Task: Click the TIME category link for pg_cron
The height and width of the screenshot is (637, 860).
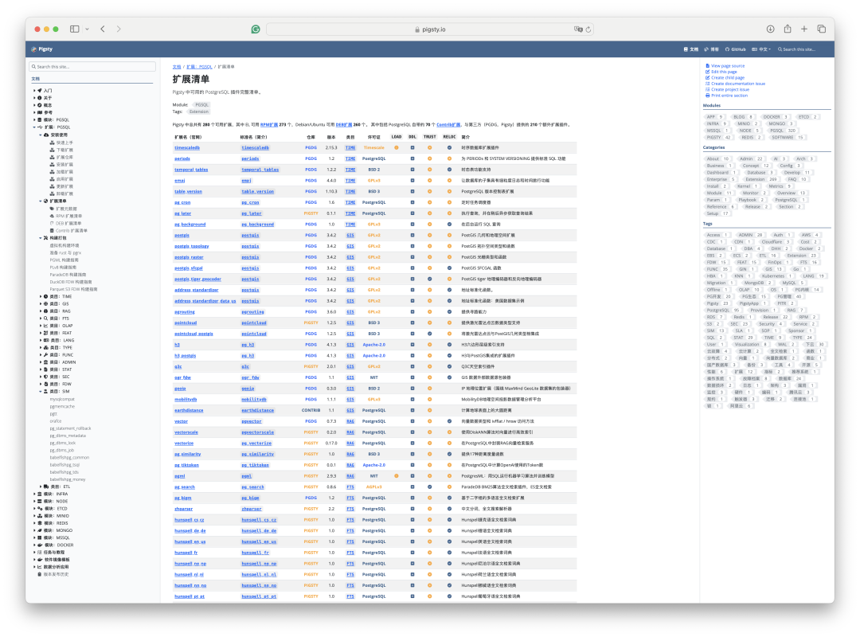Action: (x=350, y=202)
